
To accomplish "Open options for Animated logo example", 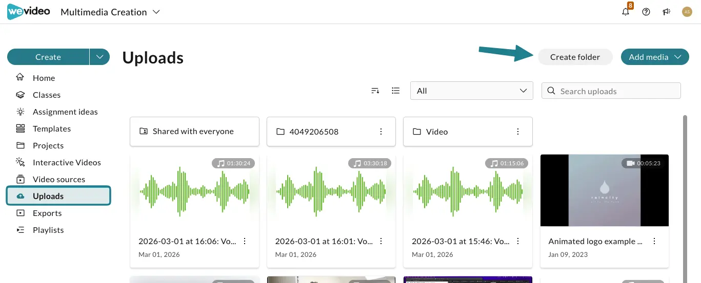I will (x=654, y=241).
